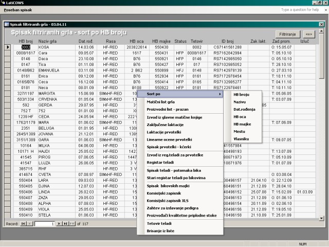Go to previous record arrow
This screenshot has width=329, height=247.
pyautogui.click(x=30, y=224)
